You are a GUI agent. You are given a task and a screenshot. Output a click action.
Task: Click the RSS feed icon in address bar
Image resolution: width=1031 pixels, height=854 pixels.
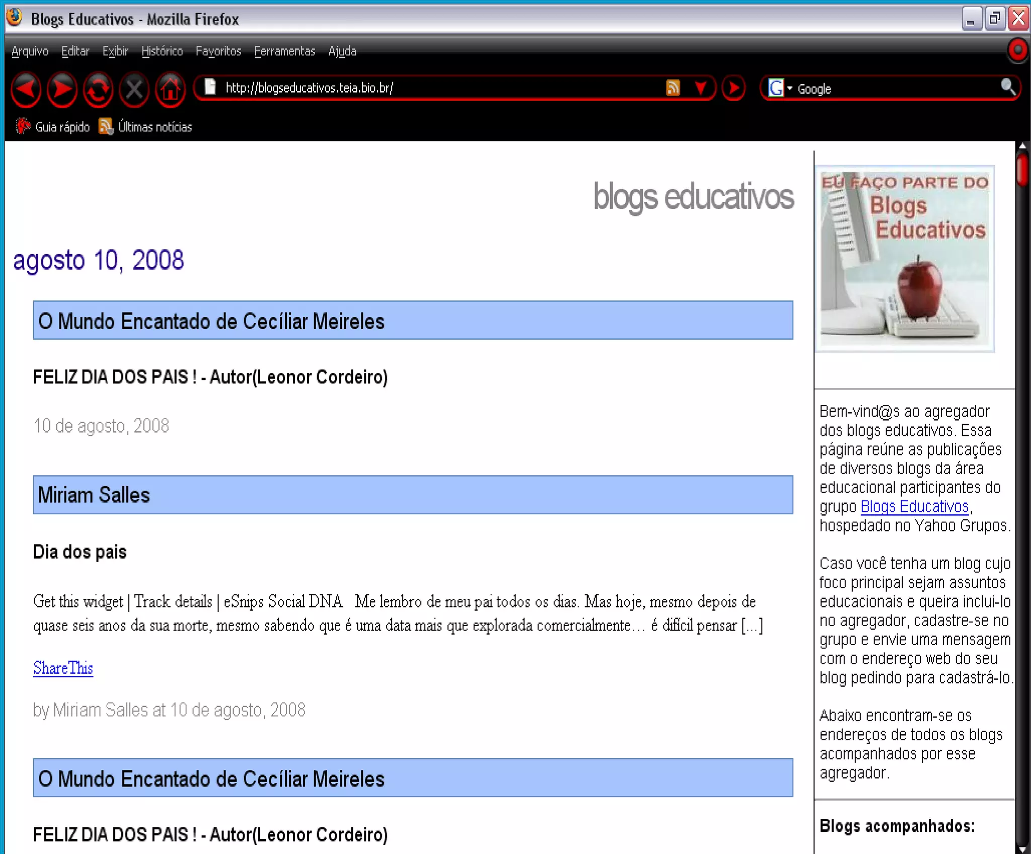tap(673, 88)
